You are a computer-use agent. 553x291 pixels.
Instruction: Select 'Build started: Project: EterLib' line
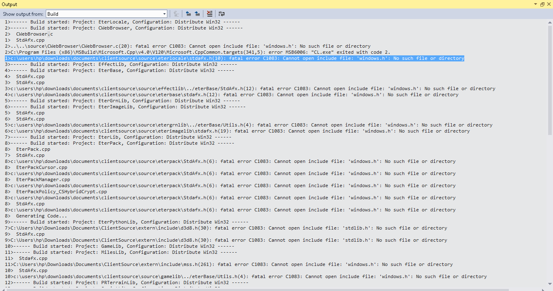[x=118, y=137]
